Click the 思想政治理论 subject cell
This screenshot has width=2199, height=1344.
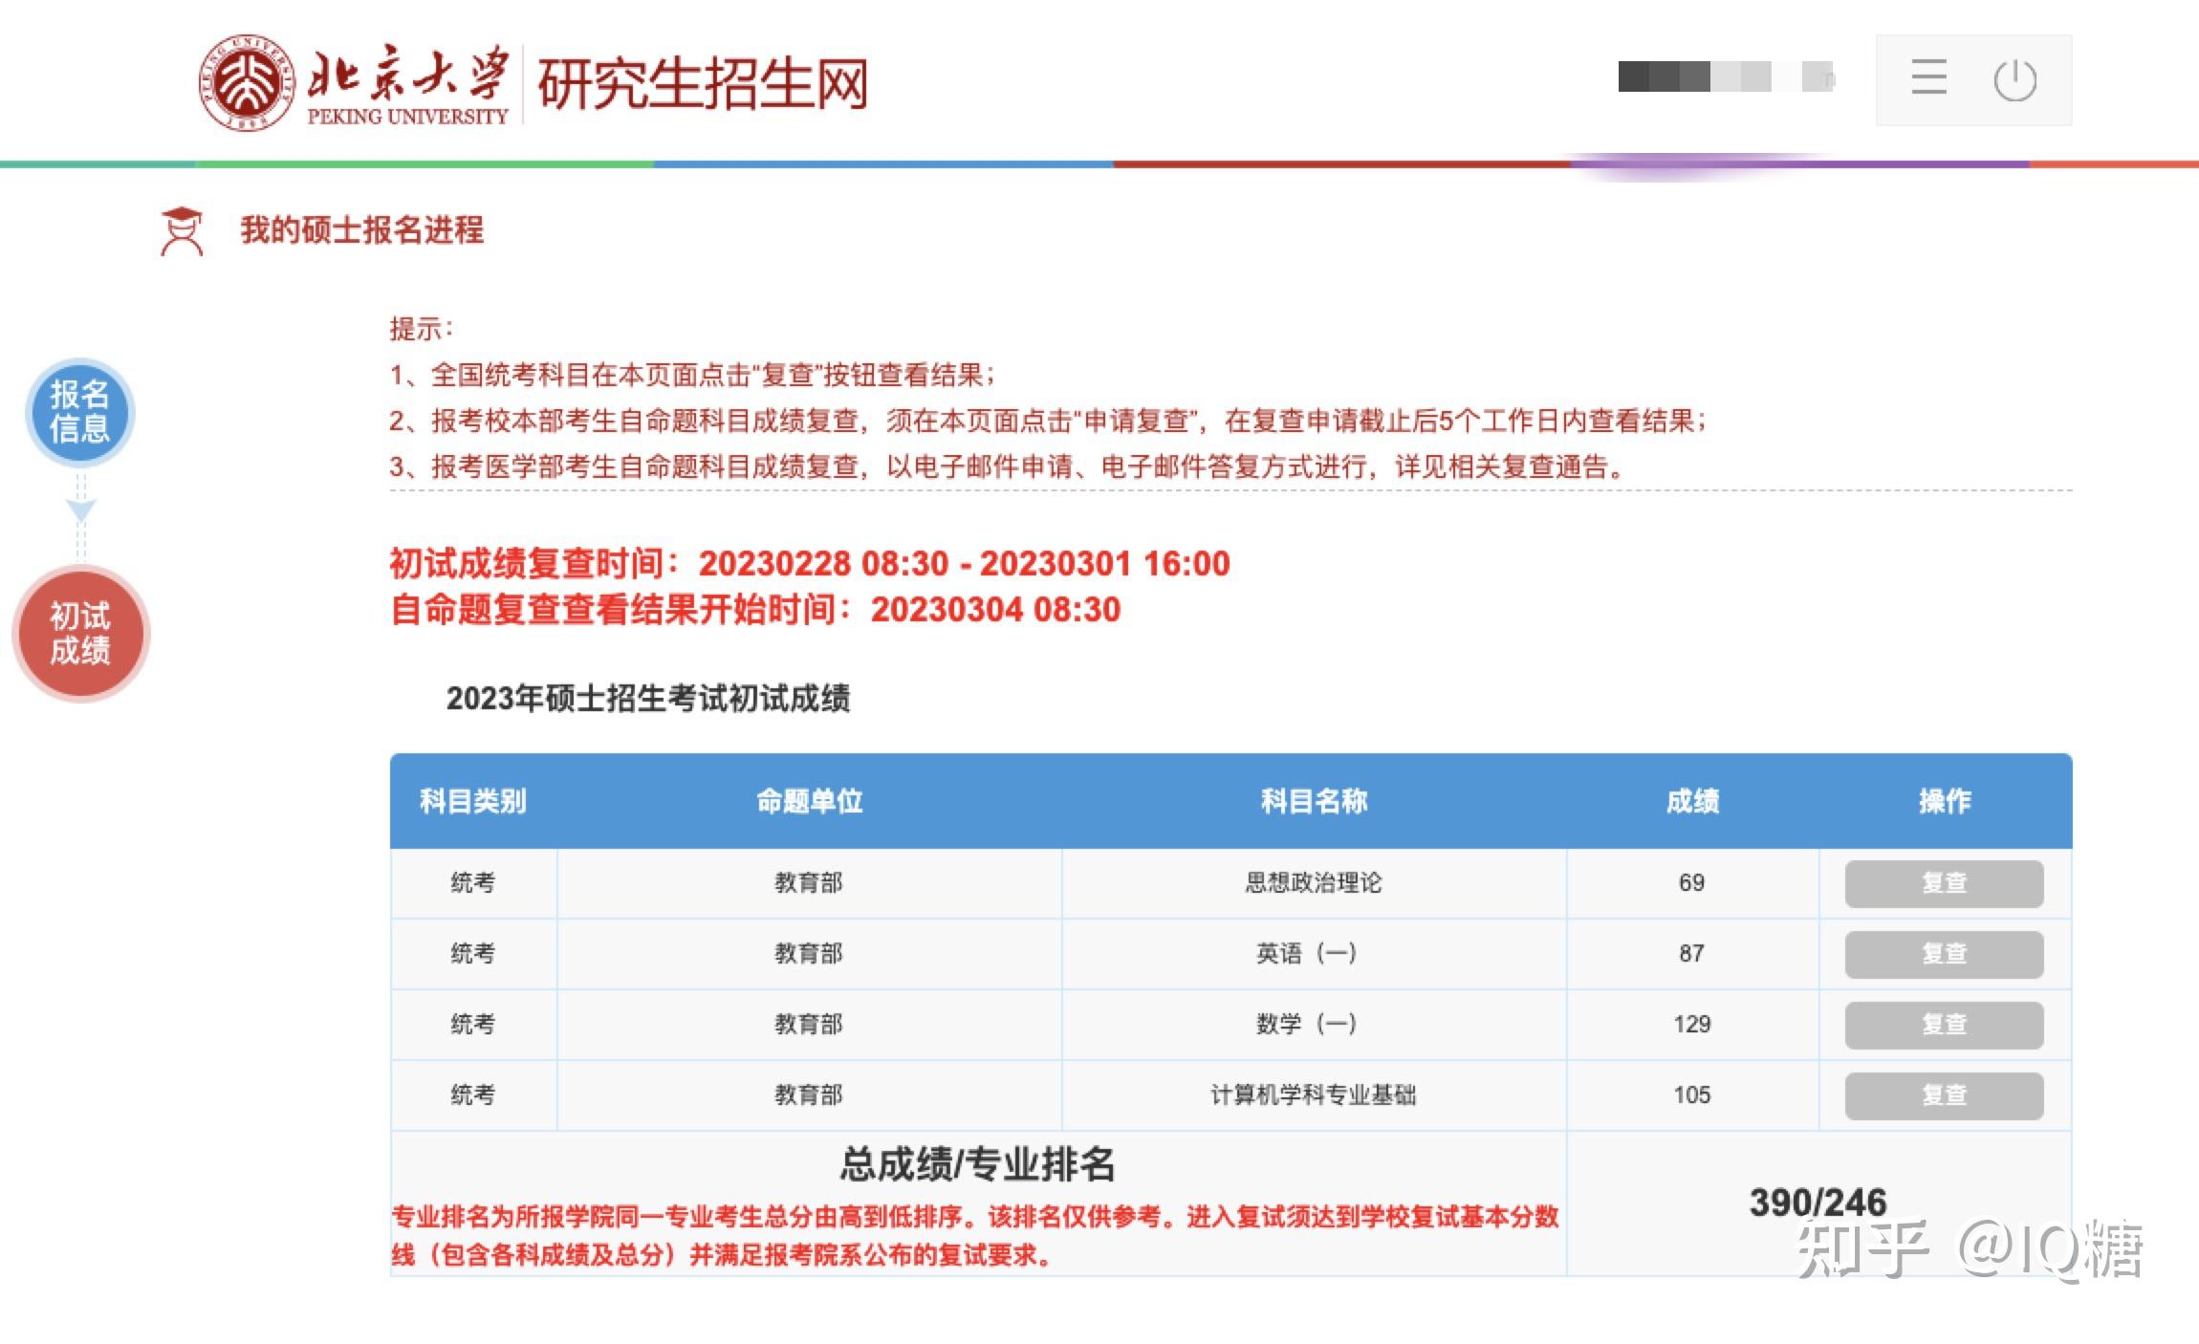pos(1314,882)
